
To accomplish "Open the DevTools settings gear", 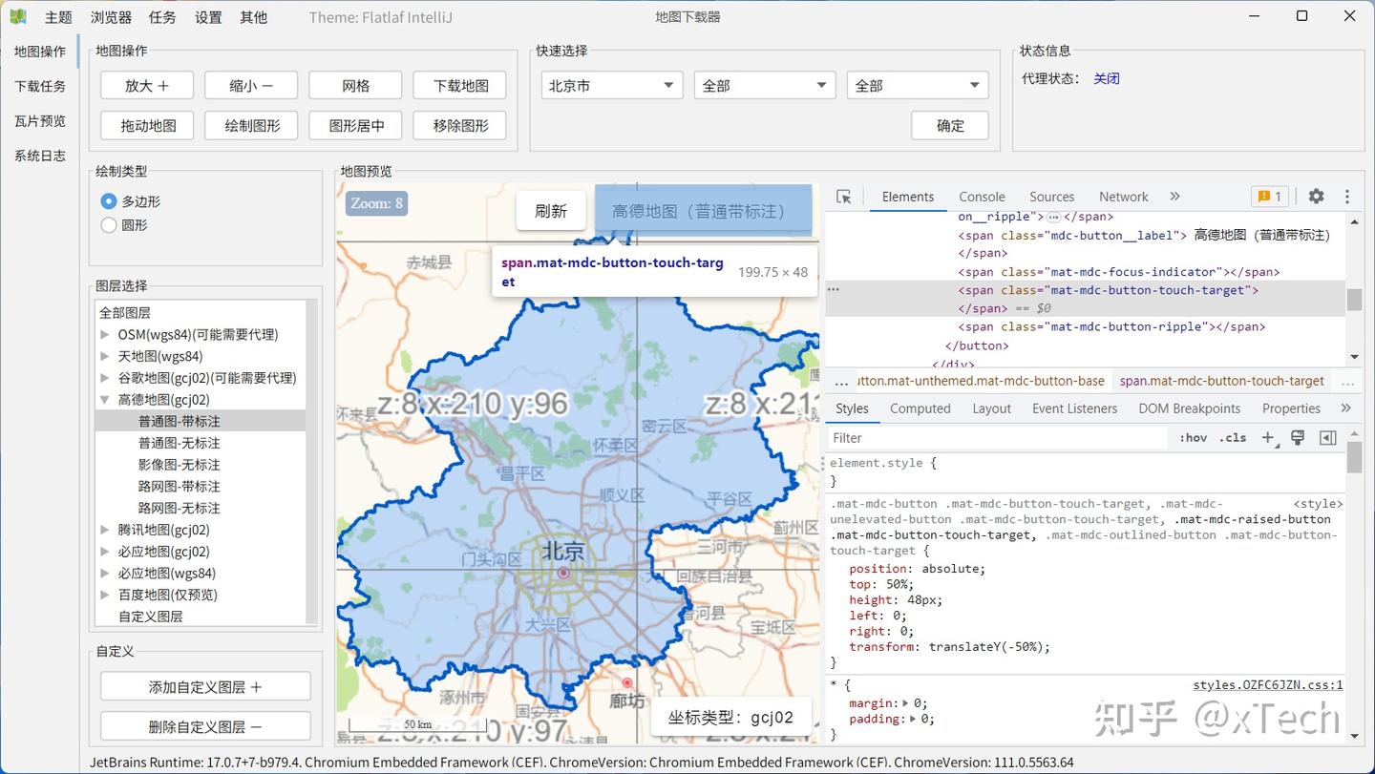I will 1316,196.
